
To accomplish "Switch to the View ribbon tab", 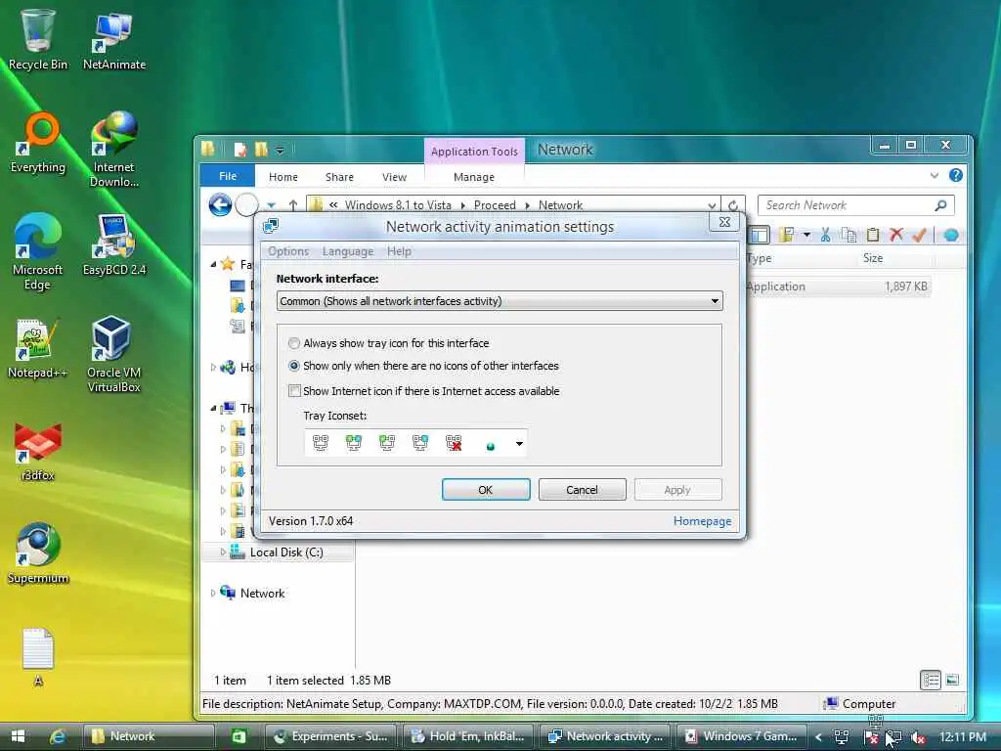I will (394, 177).
